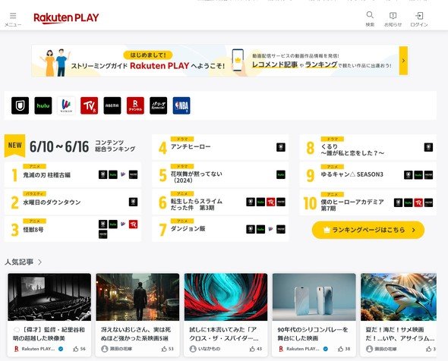The height and width of the screenshot is (361, 448).
Task: Select the large hulu service icon
Action: pos(43,105)
